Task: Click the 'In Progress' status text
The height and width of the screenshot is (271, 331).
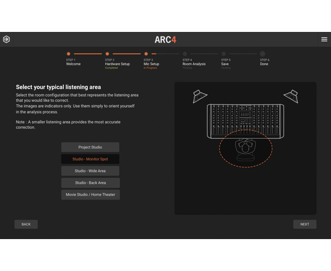Action: 150,68
